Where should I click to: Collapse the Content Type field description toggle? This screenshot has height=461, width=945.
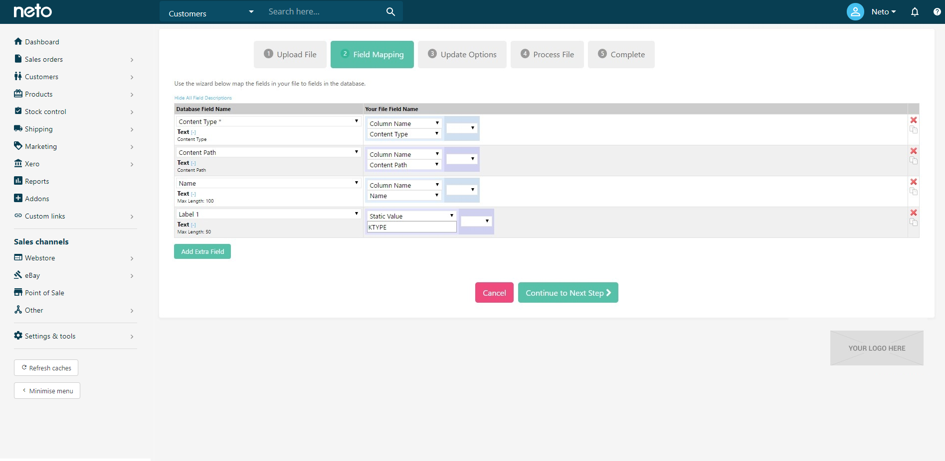coord(193,132)
